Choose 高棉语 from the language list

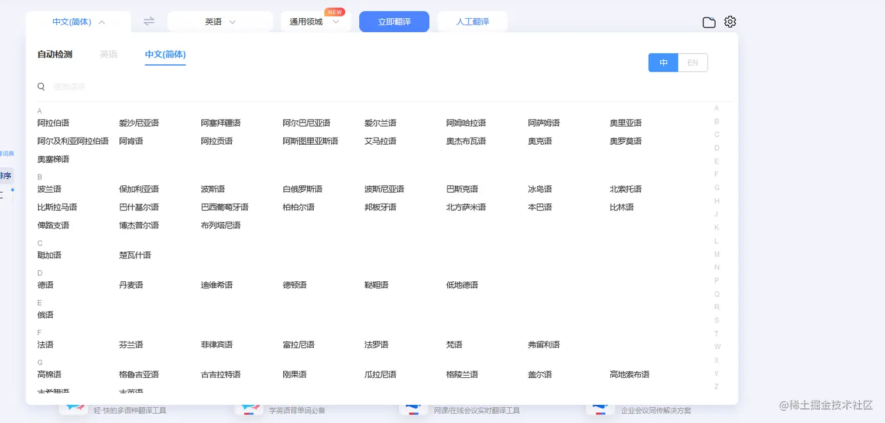pos(49,375)
